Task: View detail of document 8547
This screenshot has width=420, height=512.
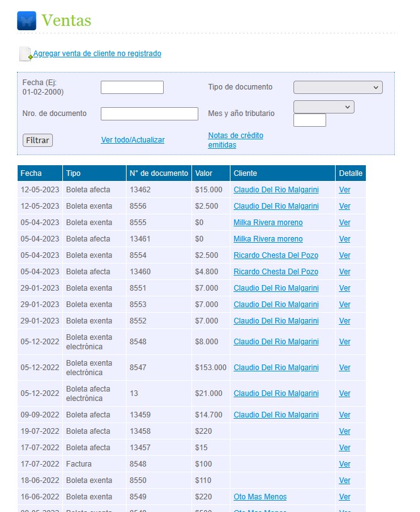Action: coord(344,368)
